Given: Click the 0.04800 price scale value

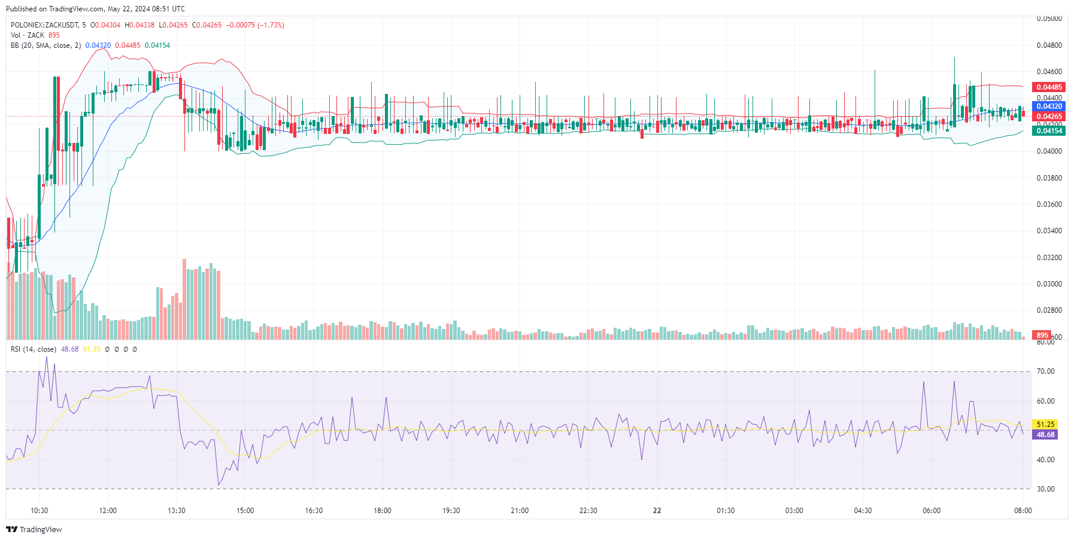Looking at the screenshot, I should pyautogui.click(x=1049, y=45).
